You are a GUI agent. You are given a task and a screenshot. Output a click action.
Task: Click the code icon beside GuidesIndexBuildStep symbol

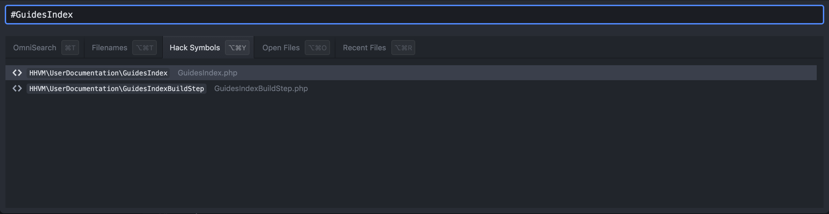(x=17, y=88)
